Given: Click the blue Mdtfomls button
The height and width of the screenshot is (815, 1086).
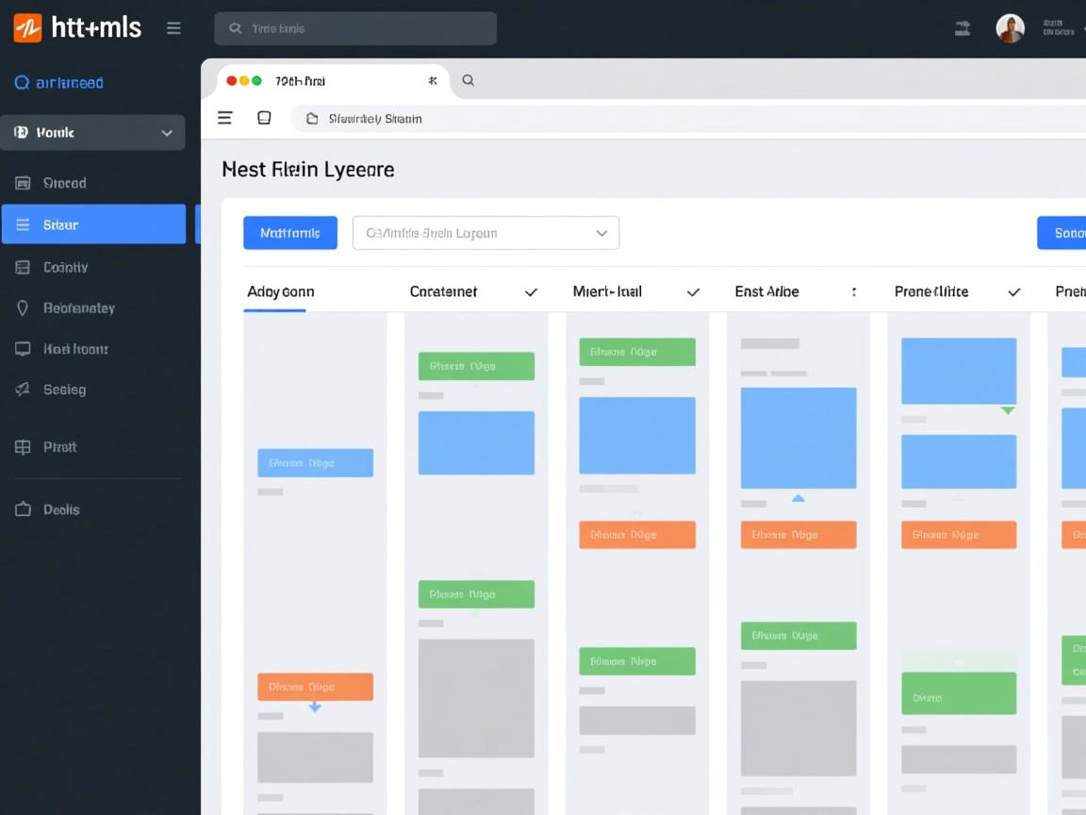Looking at the screenshot, I should coord(290,233).
